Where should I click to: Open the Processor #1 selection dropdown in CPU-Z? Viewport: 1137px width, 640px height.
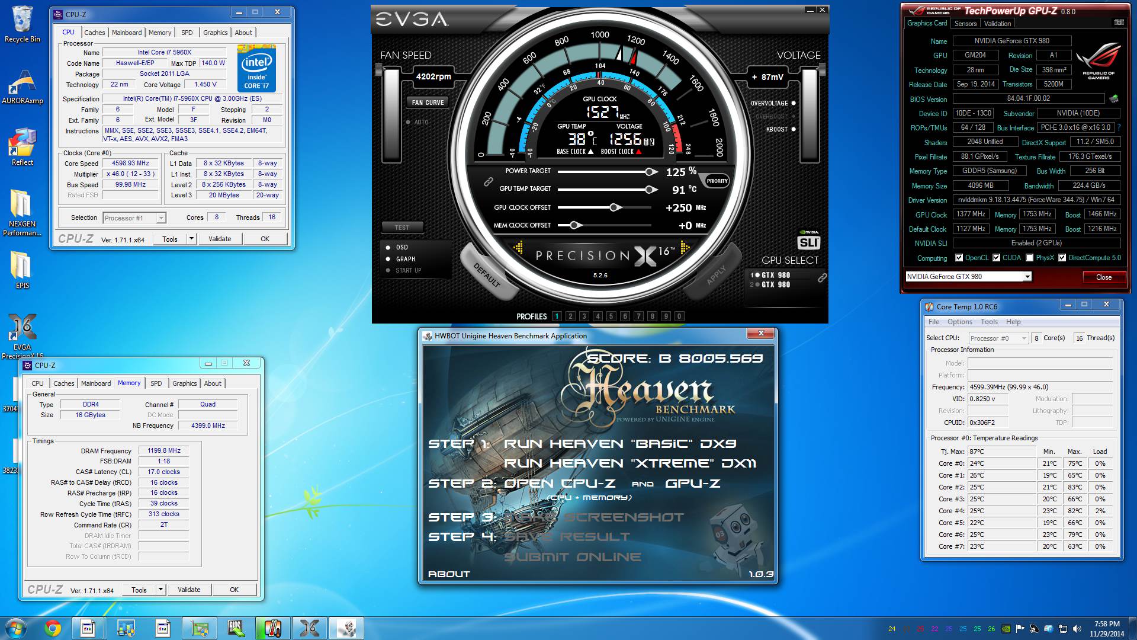(161, 218)
